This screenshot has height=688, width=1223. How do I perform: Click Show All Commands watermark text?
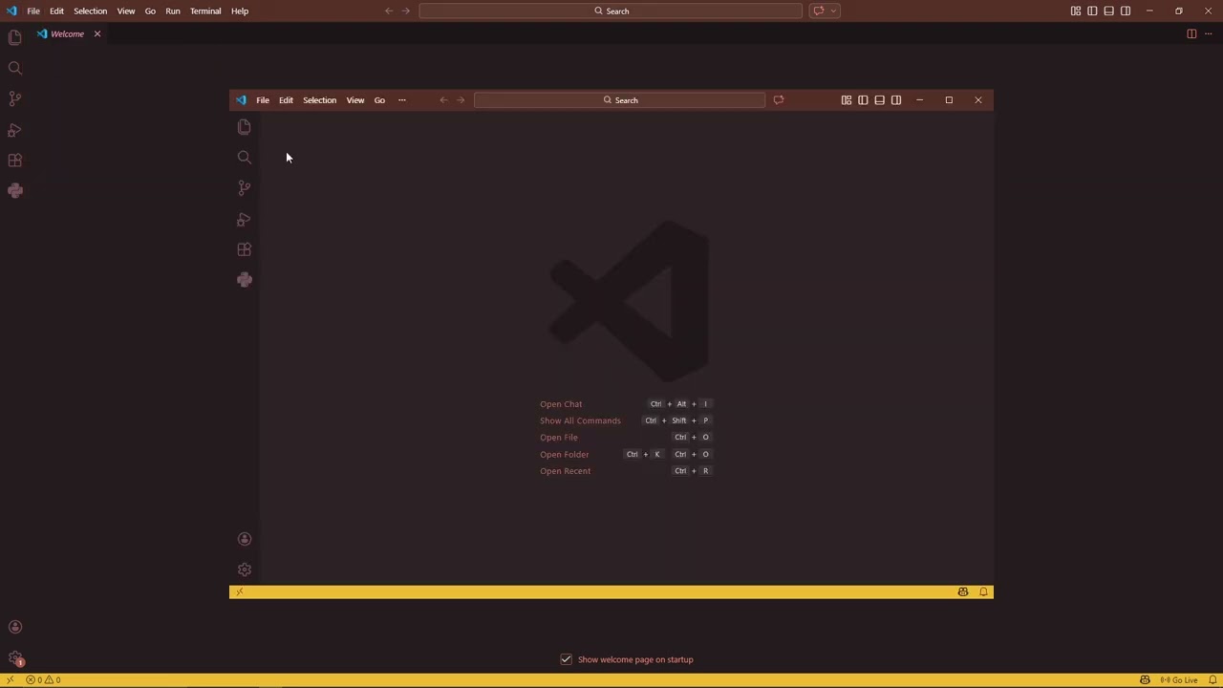tap(580, 420)
